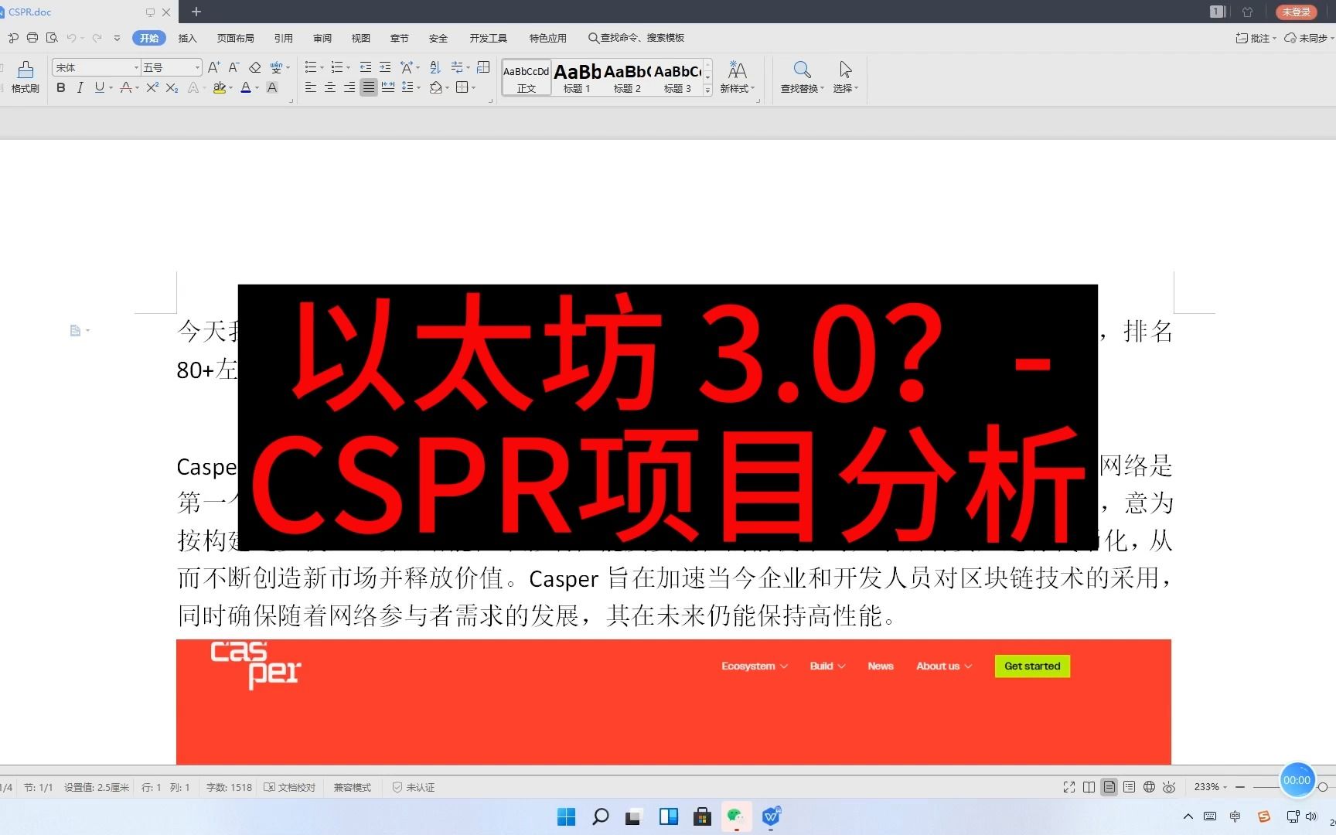Click the zoom out minus button
Viewport: 1336px width, 835px height.
click(1240, 787)
